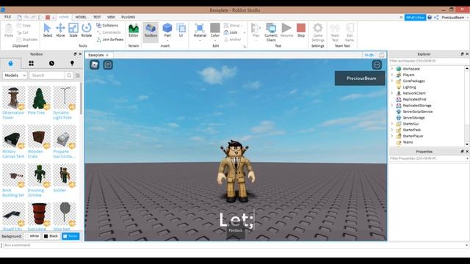This screenshot has width=470, height=264.
Task: Switch to the VIEW ribbon tab
Action: click(111, 17)
